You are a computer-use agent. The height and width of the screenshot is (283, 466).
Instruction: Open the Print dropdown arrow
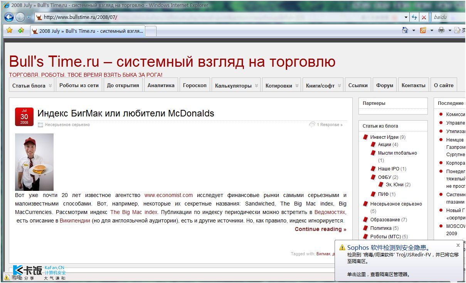(x=449, y=30)
